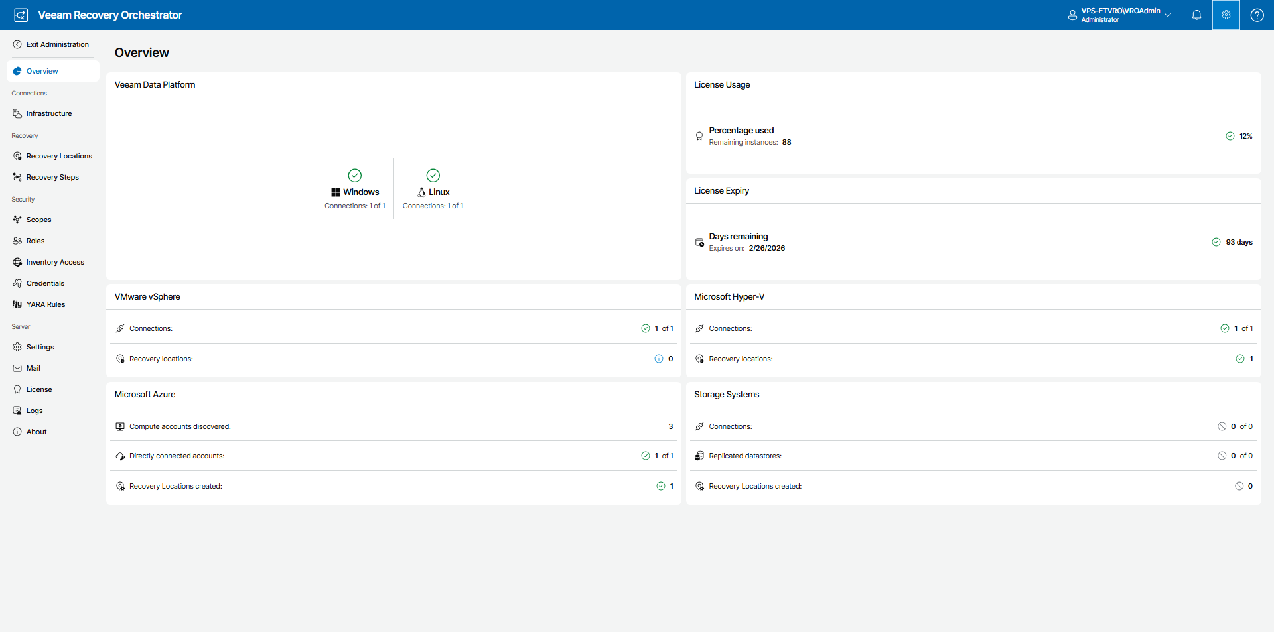Click Hyper-V Recovery locations link

point(741,359)
